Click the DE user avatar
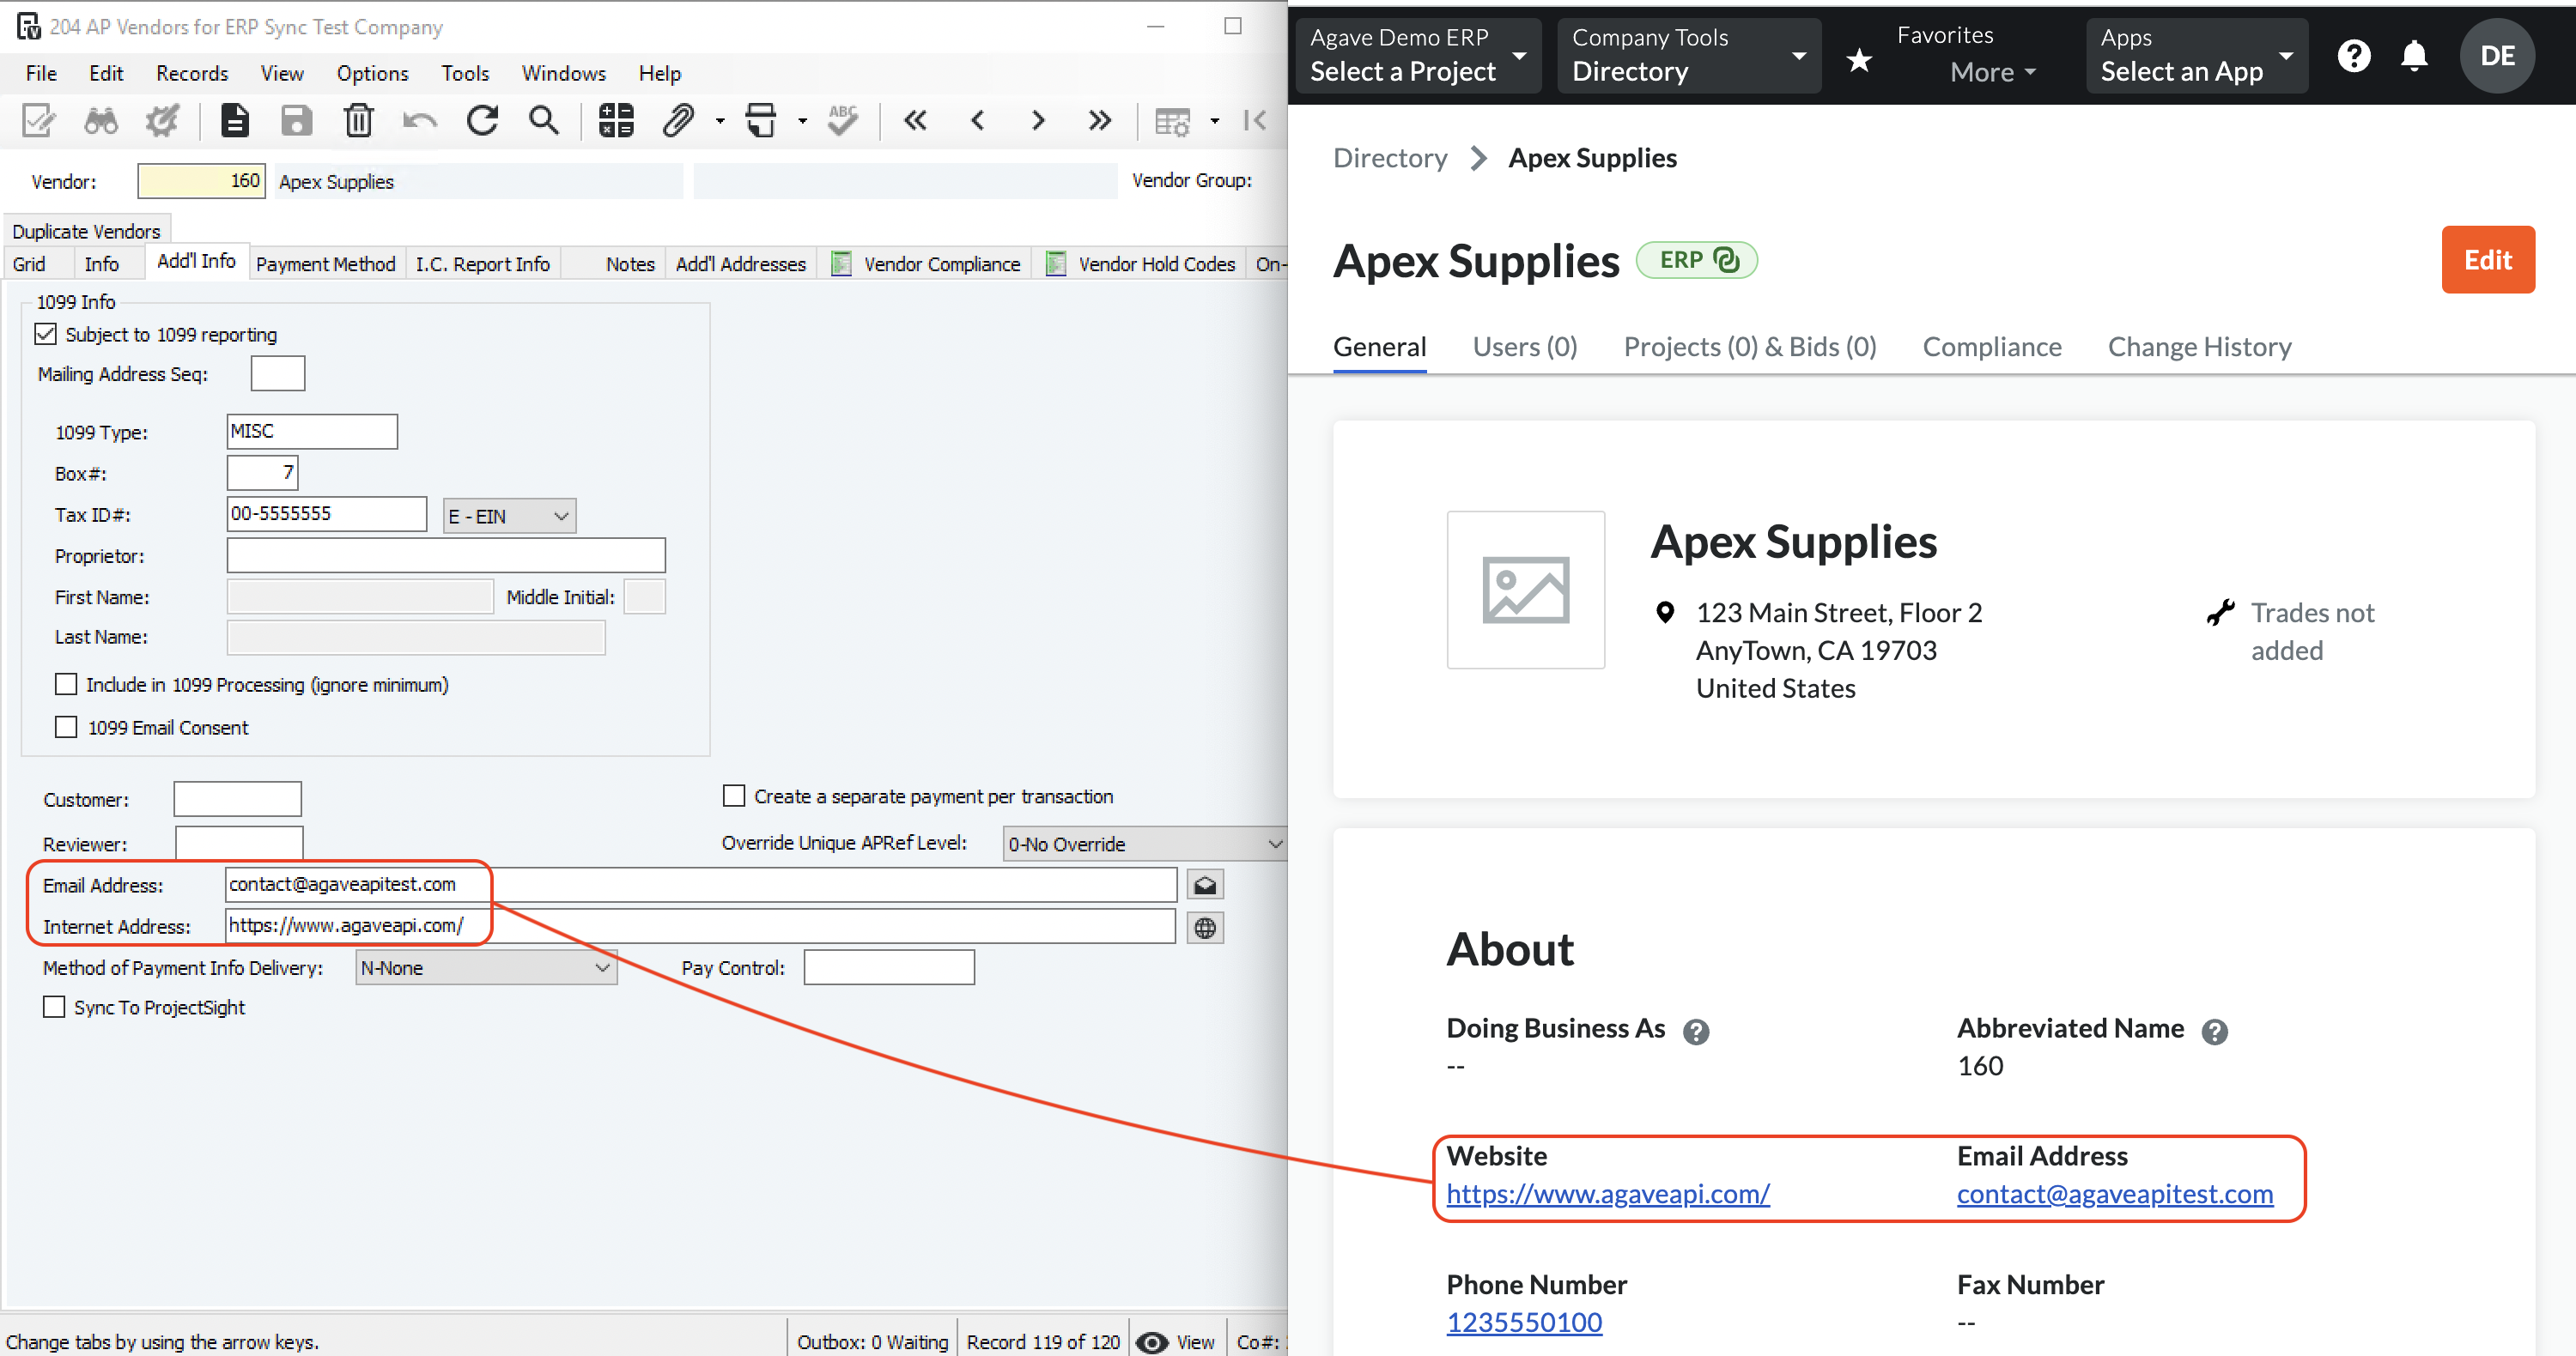 pos(2497,56)
